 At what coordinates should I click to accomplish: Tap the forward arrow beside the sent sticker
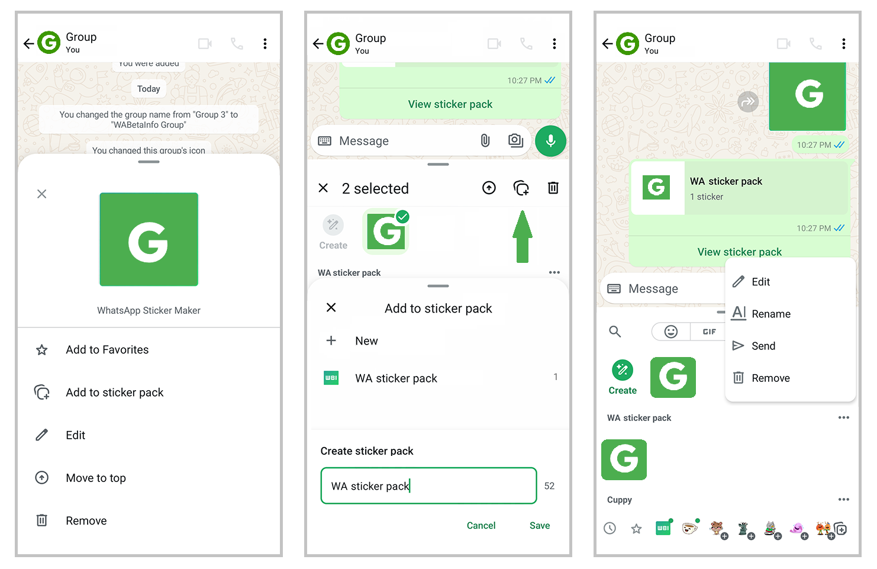(748, 102)
